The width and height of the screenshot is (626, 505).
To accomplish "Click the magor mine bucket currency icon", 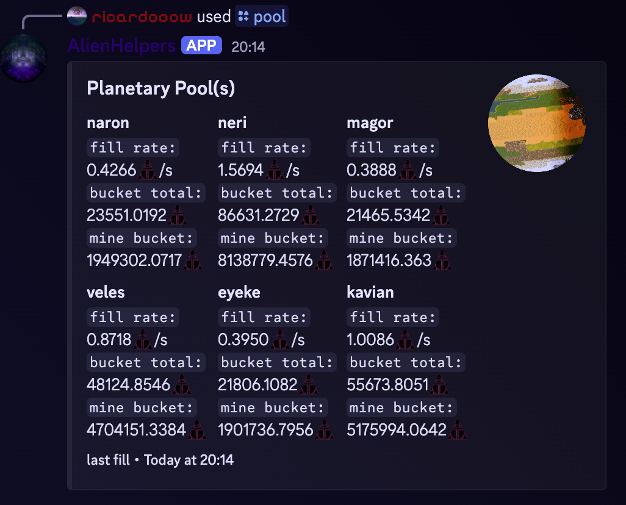I will pos(442,260).
